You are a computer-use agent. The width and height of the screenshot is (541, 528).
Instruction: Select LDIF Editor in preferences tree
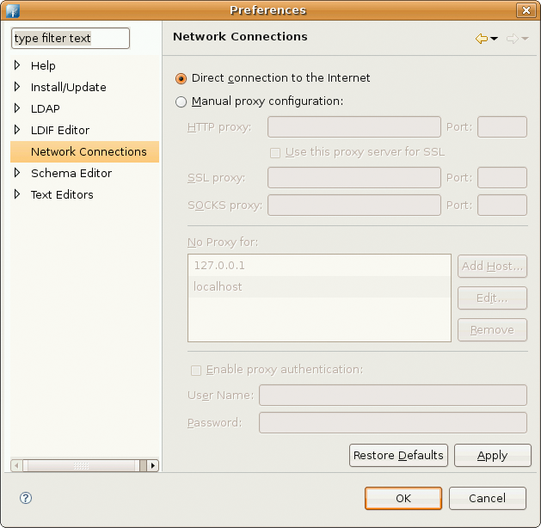tap(60, 130)
